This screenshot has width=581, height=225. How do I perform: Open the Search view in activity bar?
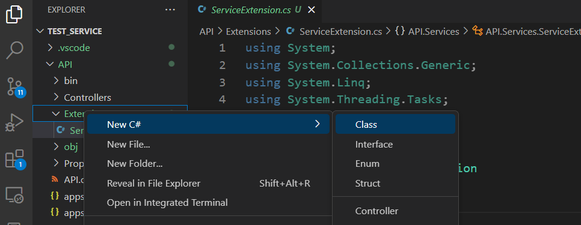pyautogui.click(x=15, y=50)
